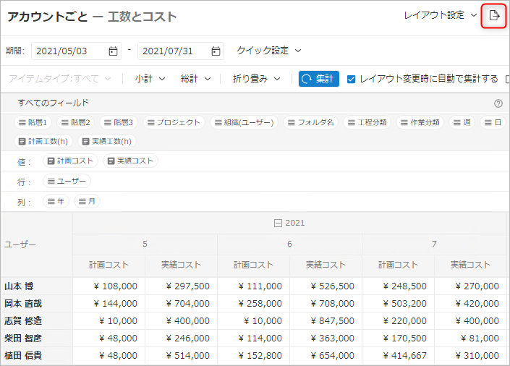510x366 pixels.
Task: Open the 総計 dropdown menu
Action: point(195,79)
